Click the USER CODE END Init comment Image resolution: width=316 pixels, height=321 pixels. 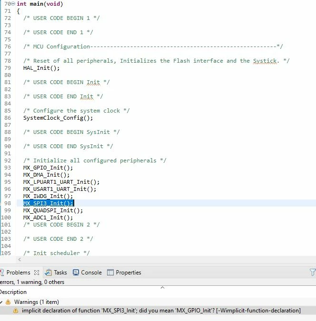point(63,96)
